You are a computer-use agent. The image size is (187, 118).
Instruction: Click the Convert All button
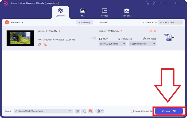(x=169, y=111)
